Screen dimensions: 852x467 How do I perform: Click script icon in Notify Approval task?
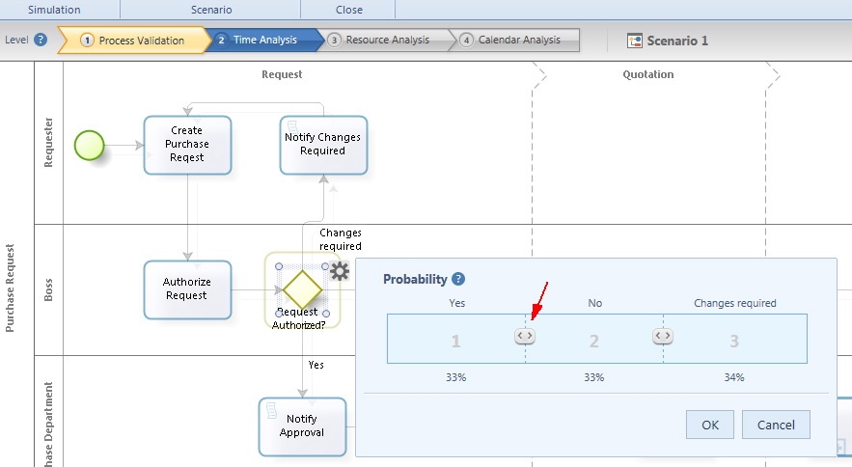tap(272, 410)
